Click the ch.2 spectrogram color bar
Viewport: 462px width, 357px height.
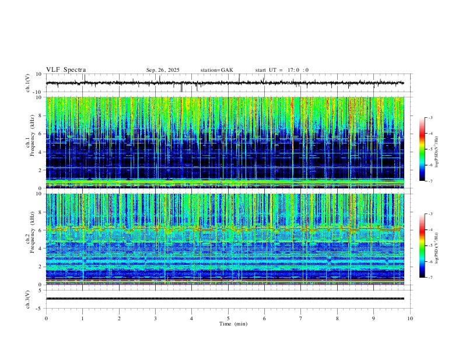point(422,246)
